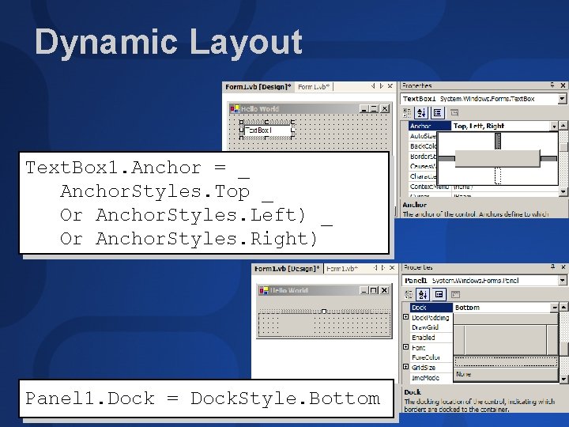Click lower Properties scrollbar up arrow
Viewport: 569px width, 427px height.
(563, 307)
